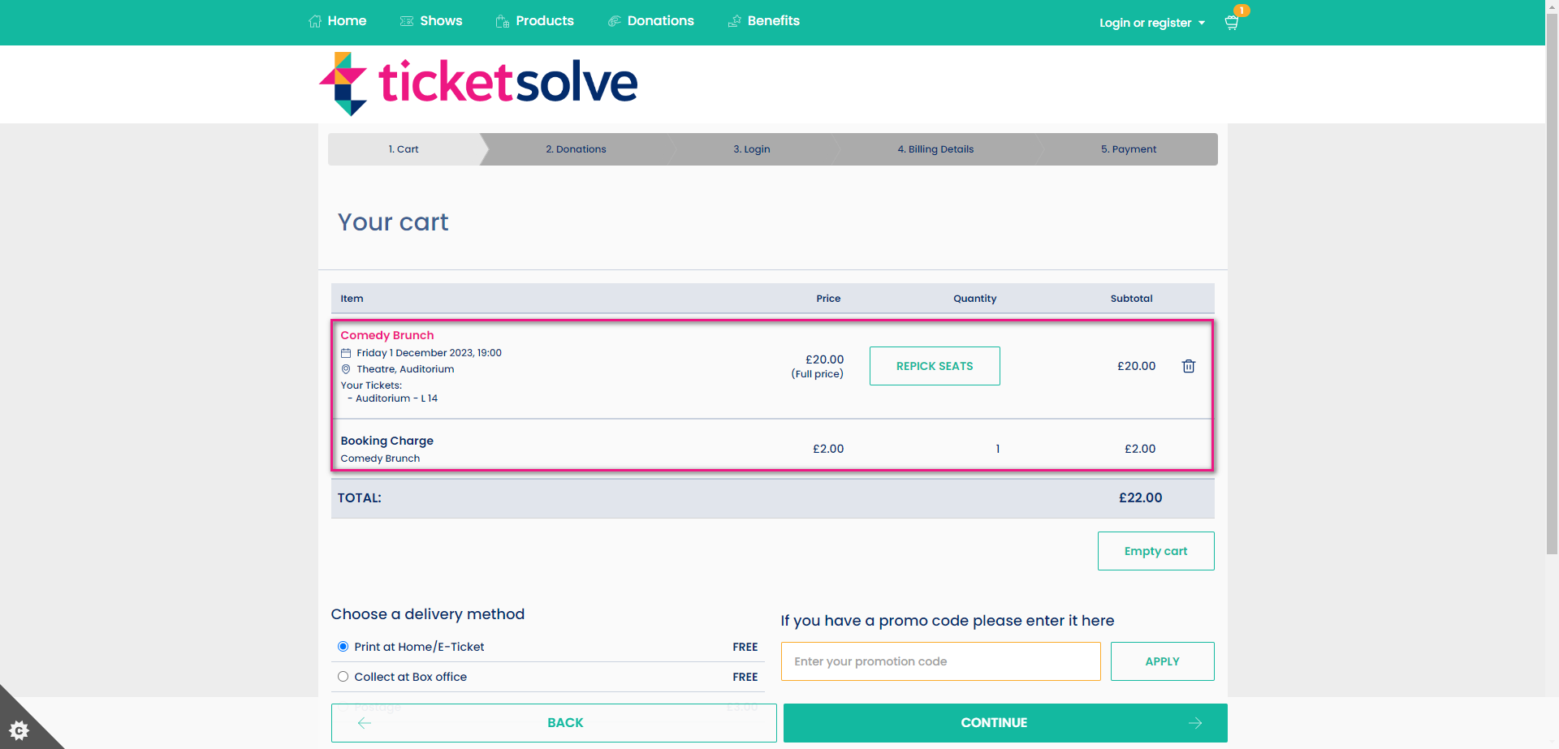The image size is (1559, 749).
Task: Click the calendar icon beside the show date
Action: 345,352
